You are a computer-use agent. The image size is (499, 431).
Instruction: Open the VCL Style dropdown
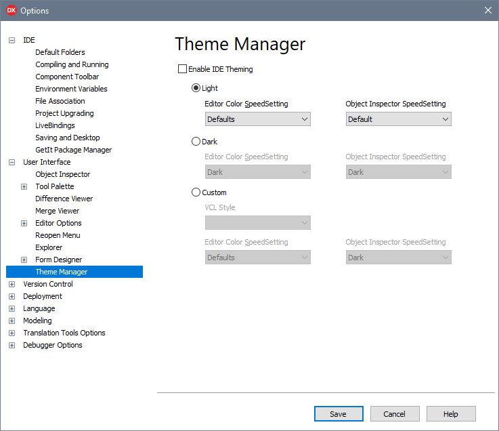(258, 223)
